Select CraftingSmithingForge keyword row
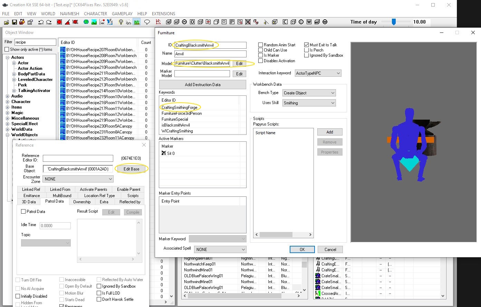 (199, 108)
